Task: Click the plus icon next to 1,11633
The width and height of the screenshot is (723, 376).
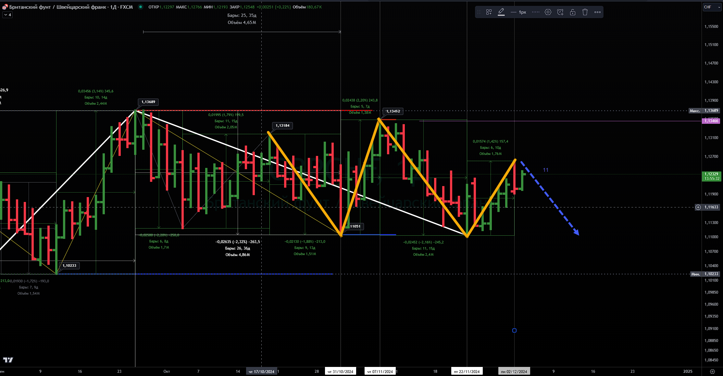Action: 698,207
